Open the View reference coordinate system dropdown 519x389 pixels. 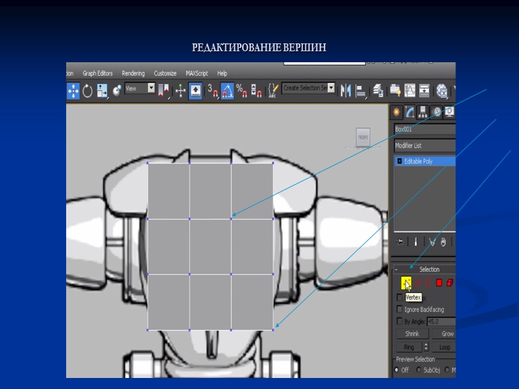pos(139,89)
